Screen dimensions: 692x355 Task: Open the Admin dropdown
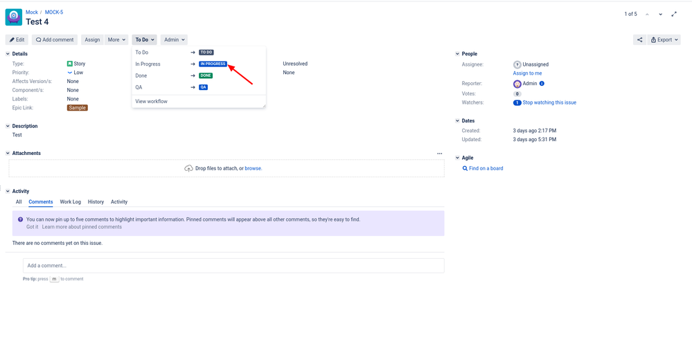(174, 39)
